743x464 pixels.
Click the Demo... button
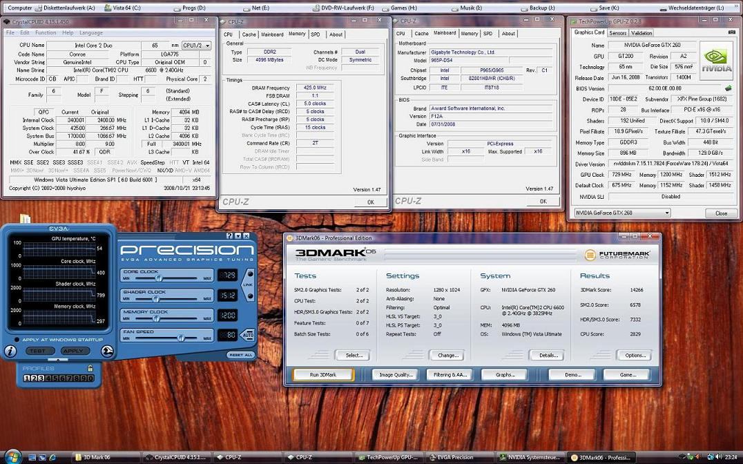click(x=573, y=374)
